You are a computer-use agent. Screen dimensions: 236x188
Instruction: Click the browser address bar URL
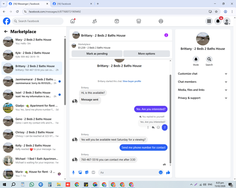coord(55,12)
